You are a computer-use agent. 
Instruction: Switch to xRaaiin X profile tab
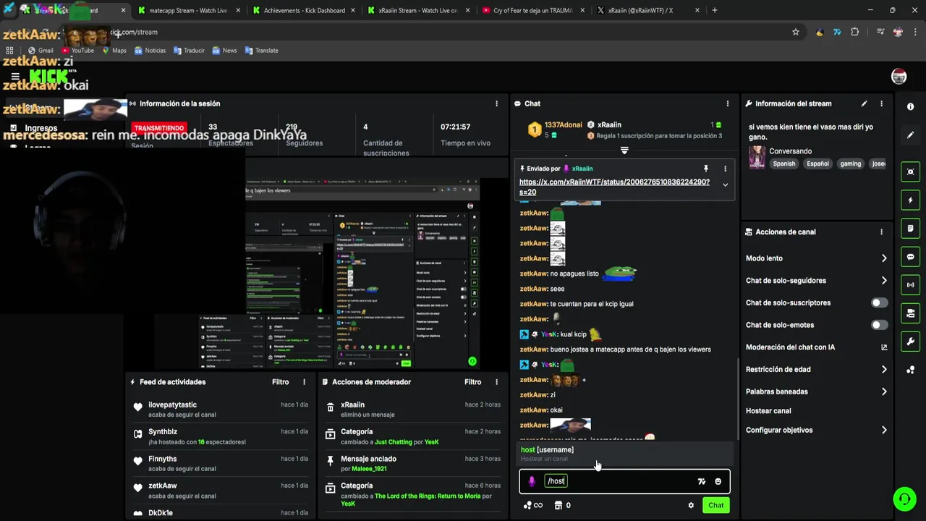[647, 10]
